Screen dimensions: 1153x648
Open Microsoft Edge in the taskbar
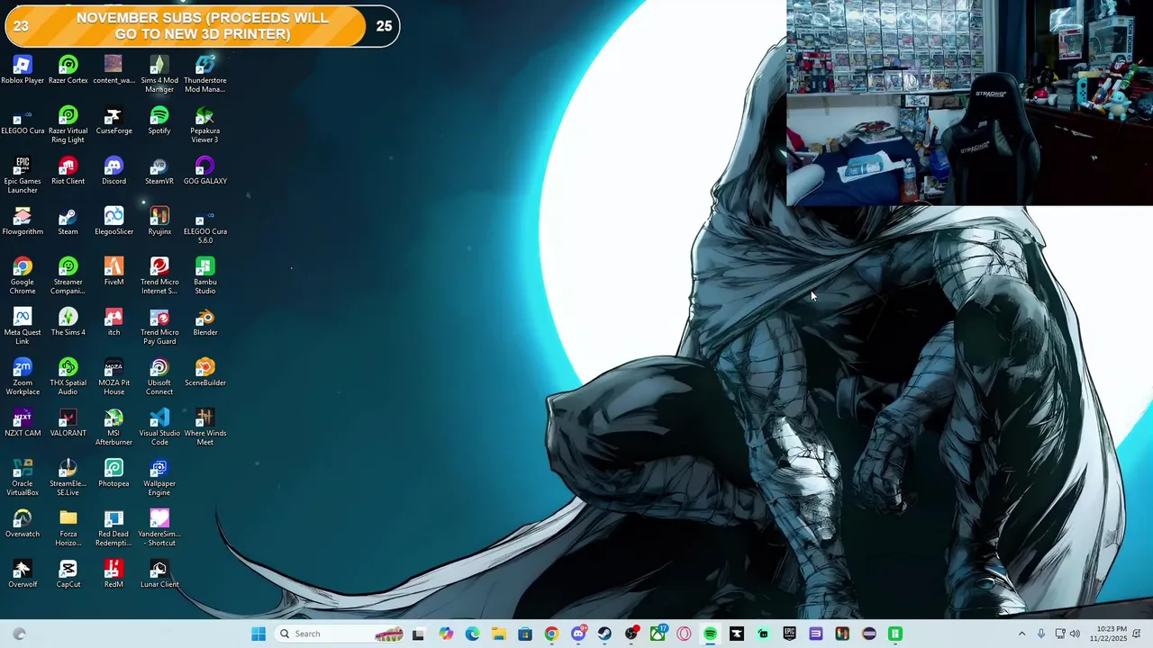tap(472, 634)
